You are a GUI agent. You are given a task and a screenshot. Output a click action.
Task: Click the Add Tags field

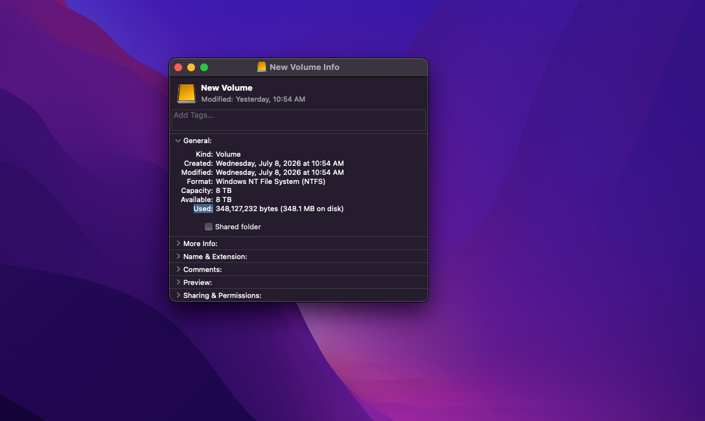[299, 120]
